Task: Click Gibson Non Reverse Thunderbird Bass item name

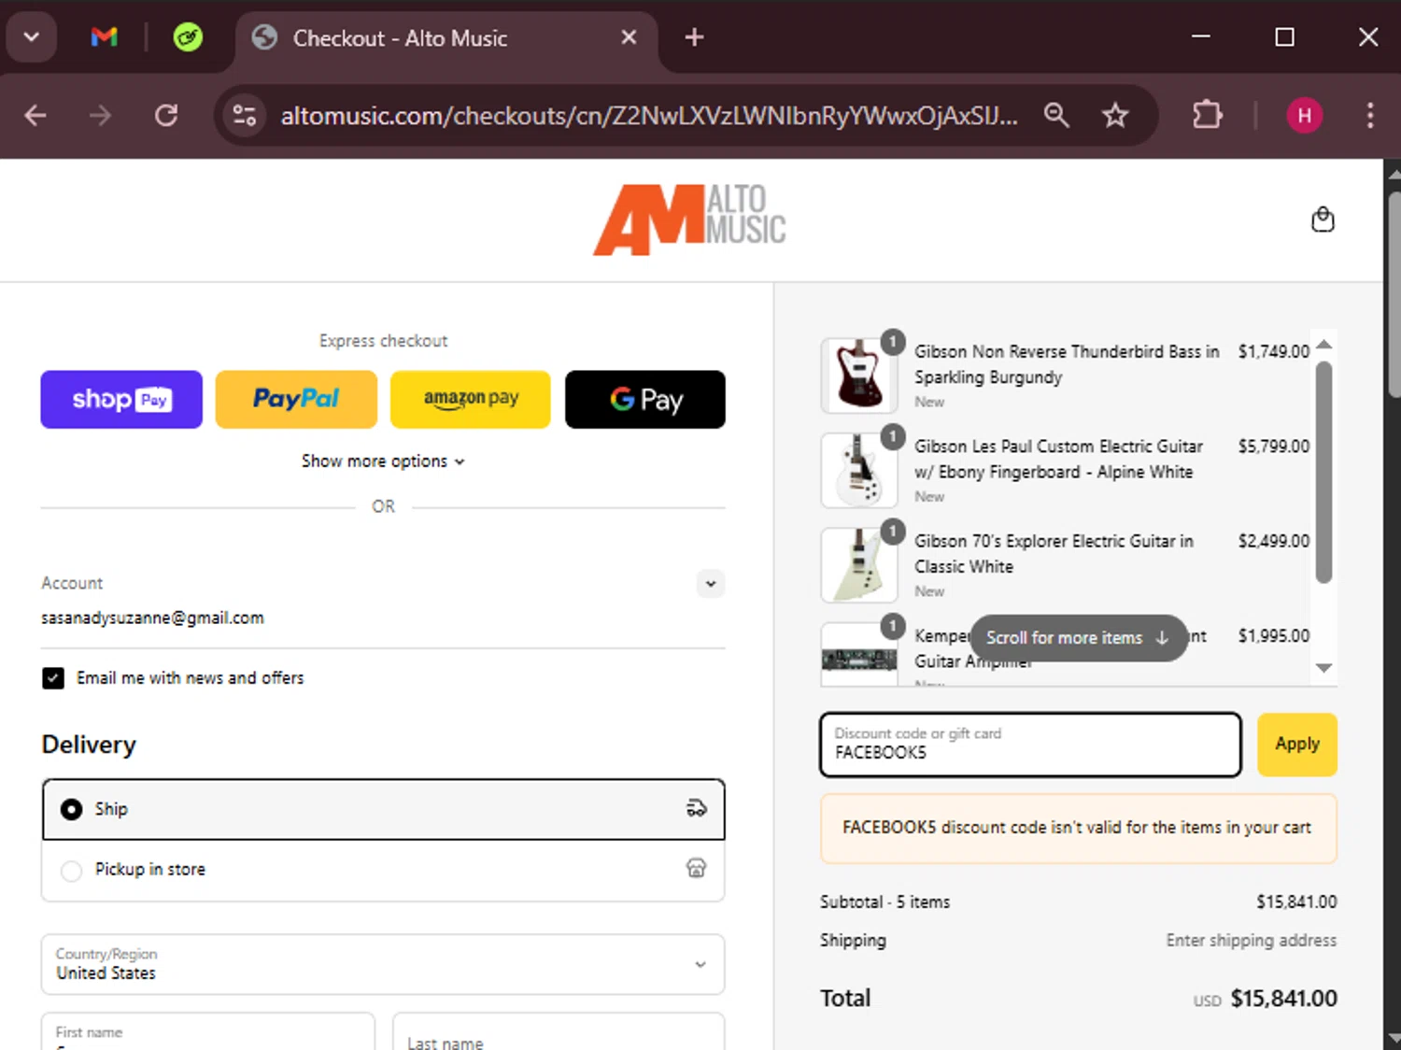Action: coord(1067,364)
